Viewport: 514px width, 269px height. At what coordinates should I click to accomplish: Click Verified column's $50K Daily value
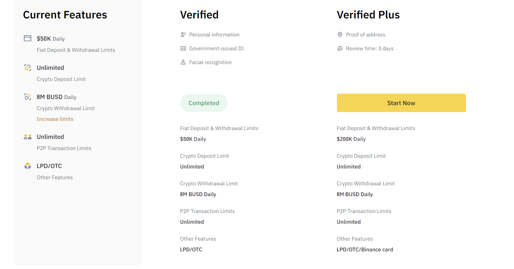click(193, 139)
